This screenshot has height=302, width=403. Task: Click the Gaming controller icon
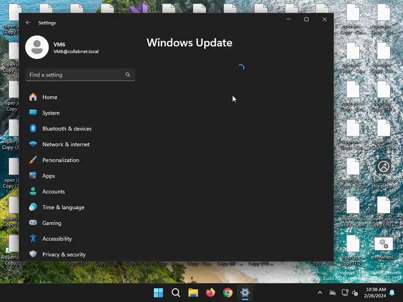[x=33, y=223]
